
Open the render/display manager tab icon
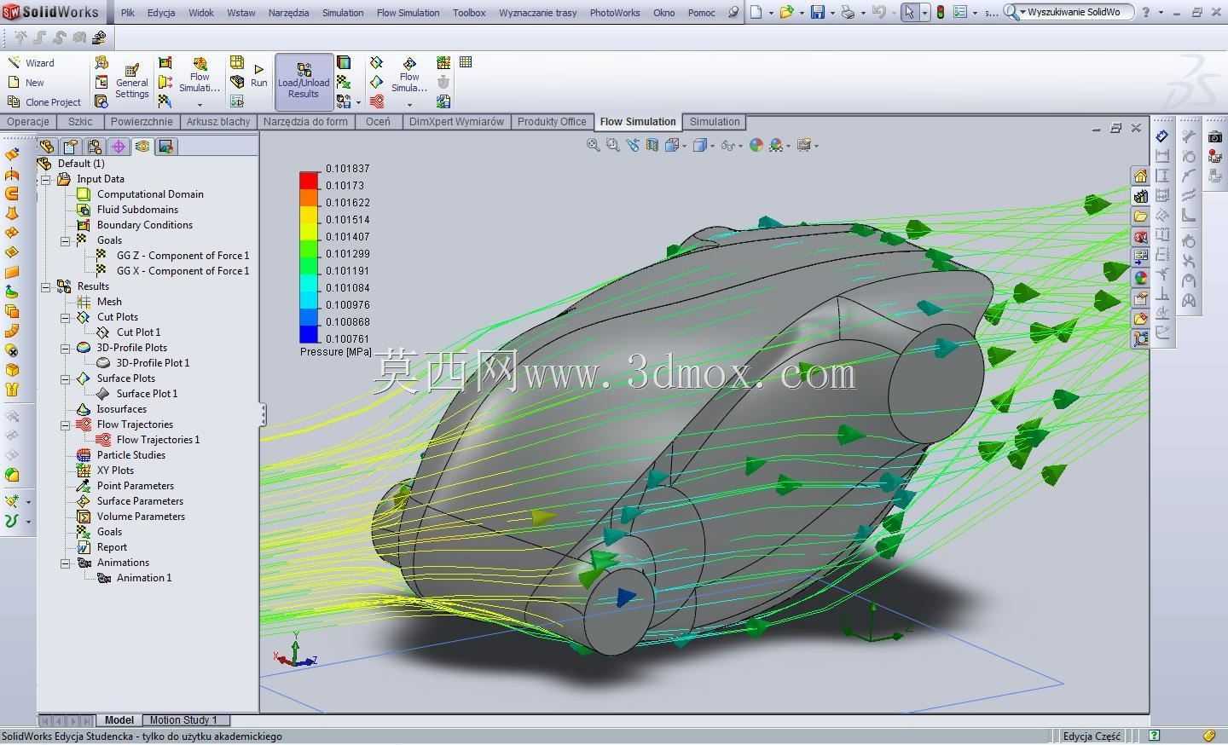point(166,147)
